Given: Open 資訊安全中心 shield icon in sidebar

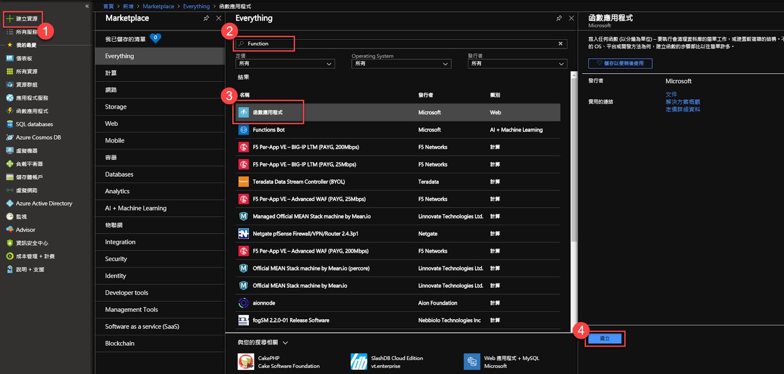Looking at the screenshot, I should click(9, 243).
